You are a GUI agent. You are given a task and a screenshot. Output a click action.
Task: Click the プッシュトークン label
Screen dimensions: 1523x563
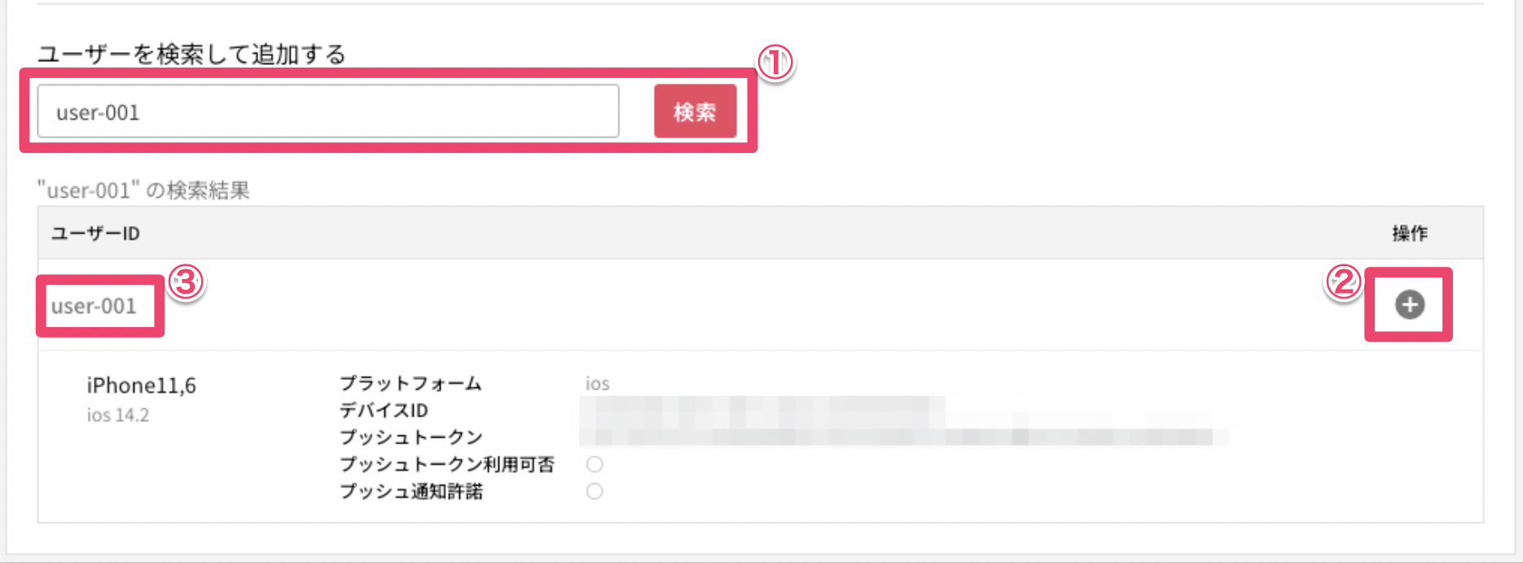411,437
